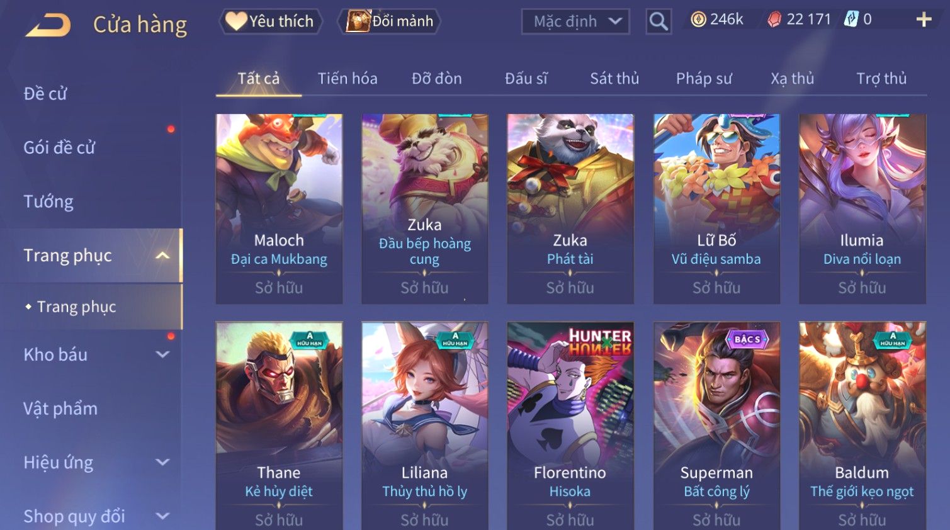Open the search magnifier icon

pos(659,21)
